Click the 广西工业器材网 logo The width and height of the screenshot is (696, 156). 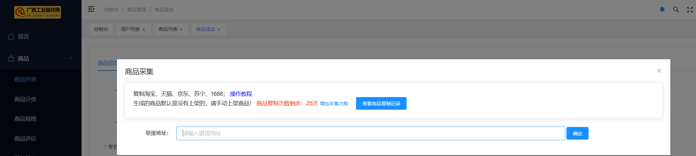(x=38, y=12)
